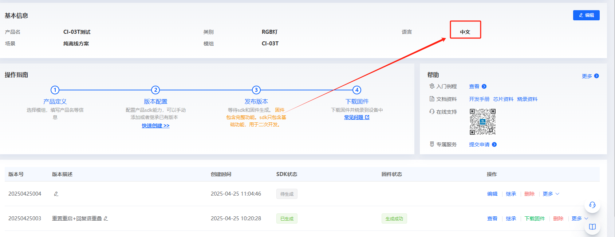Edit description pencil icon for version 20250425004
615x237 pixels.
(56, 194)
